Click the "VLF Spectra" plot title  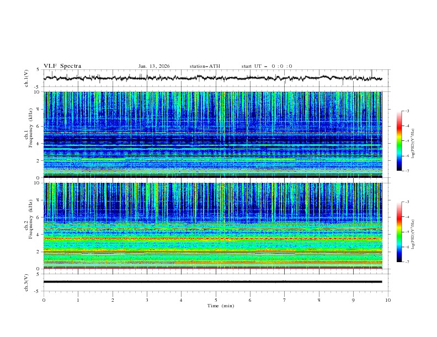[62, 66]
